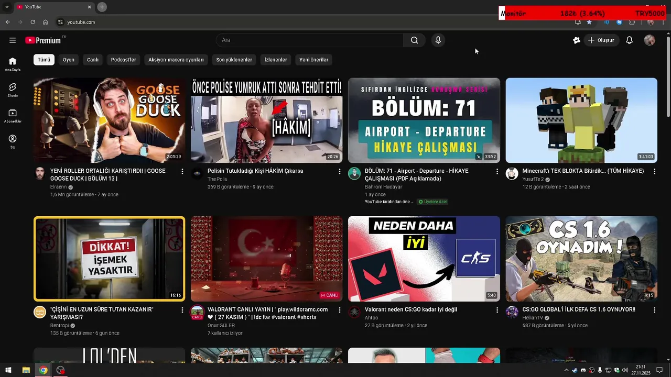Select the Son yüklenenler chip
671x377 pixels.
pyautogui.click(x=234, y=60)
